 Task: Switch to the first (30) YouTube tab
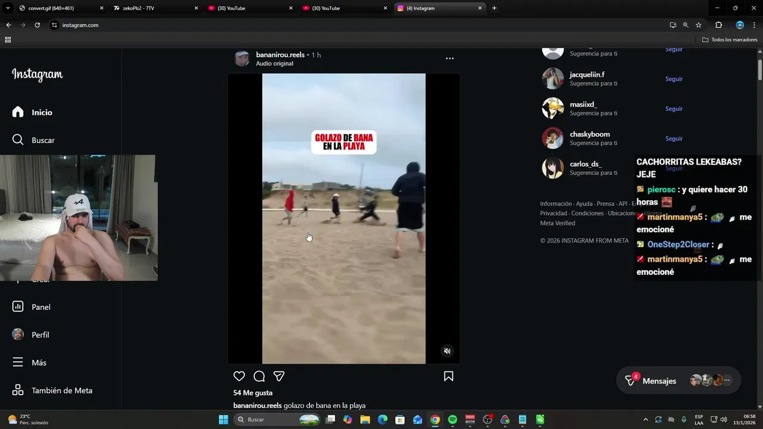tap(249, 8)
